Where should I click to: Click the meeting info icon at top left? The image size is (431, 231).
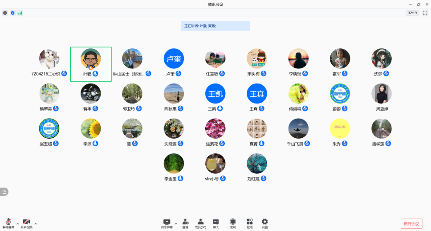(5, 13)
